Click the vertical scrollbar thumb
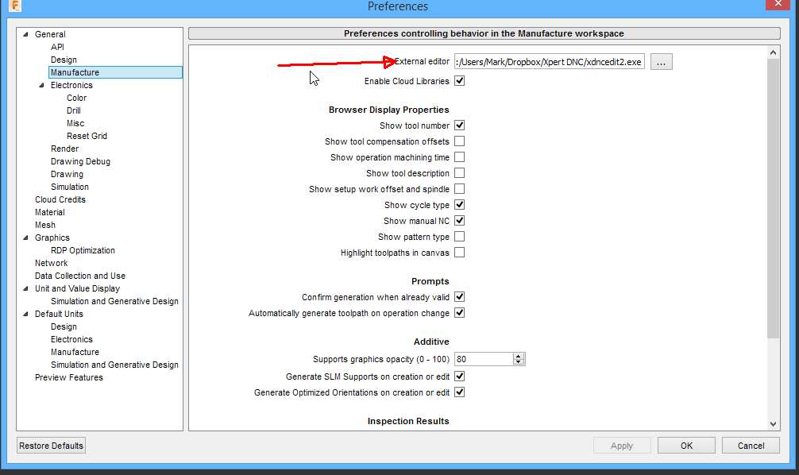This screenshot has height=475, width=799. pos(773,199)
